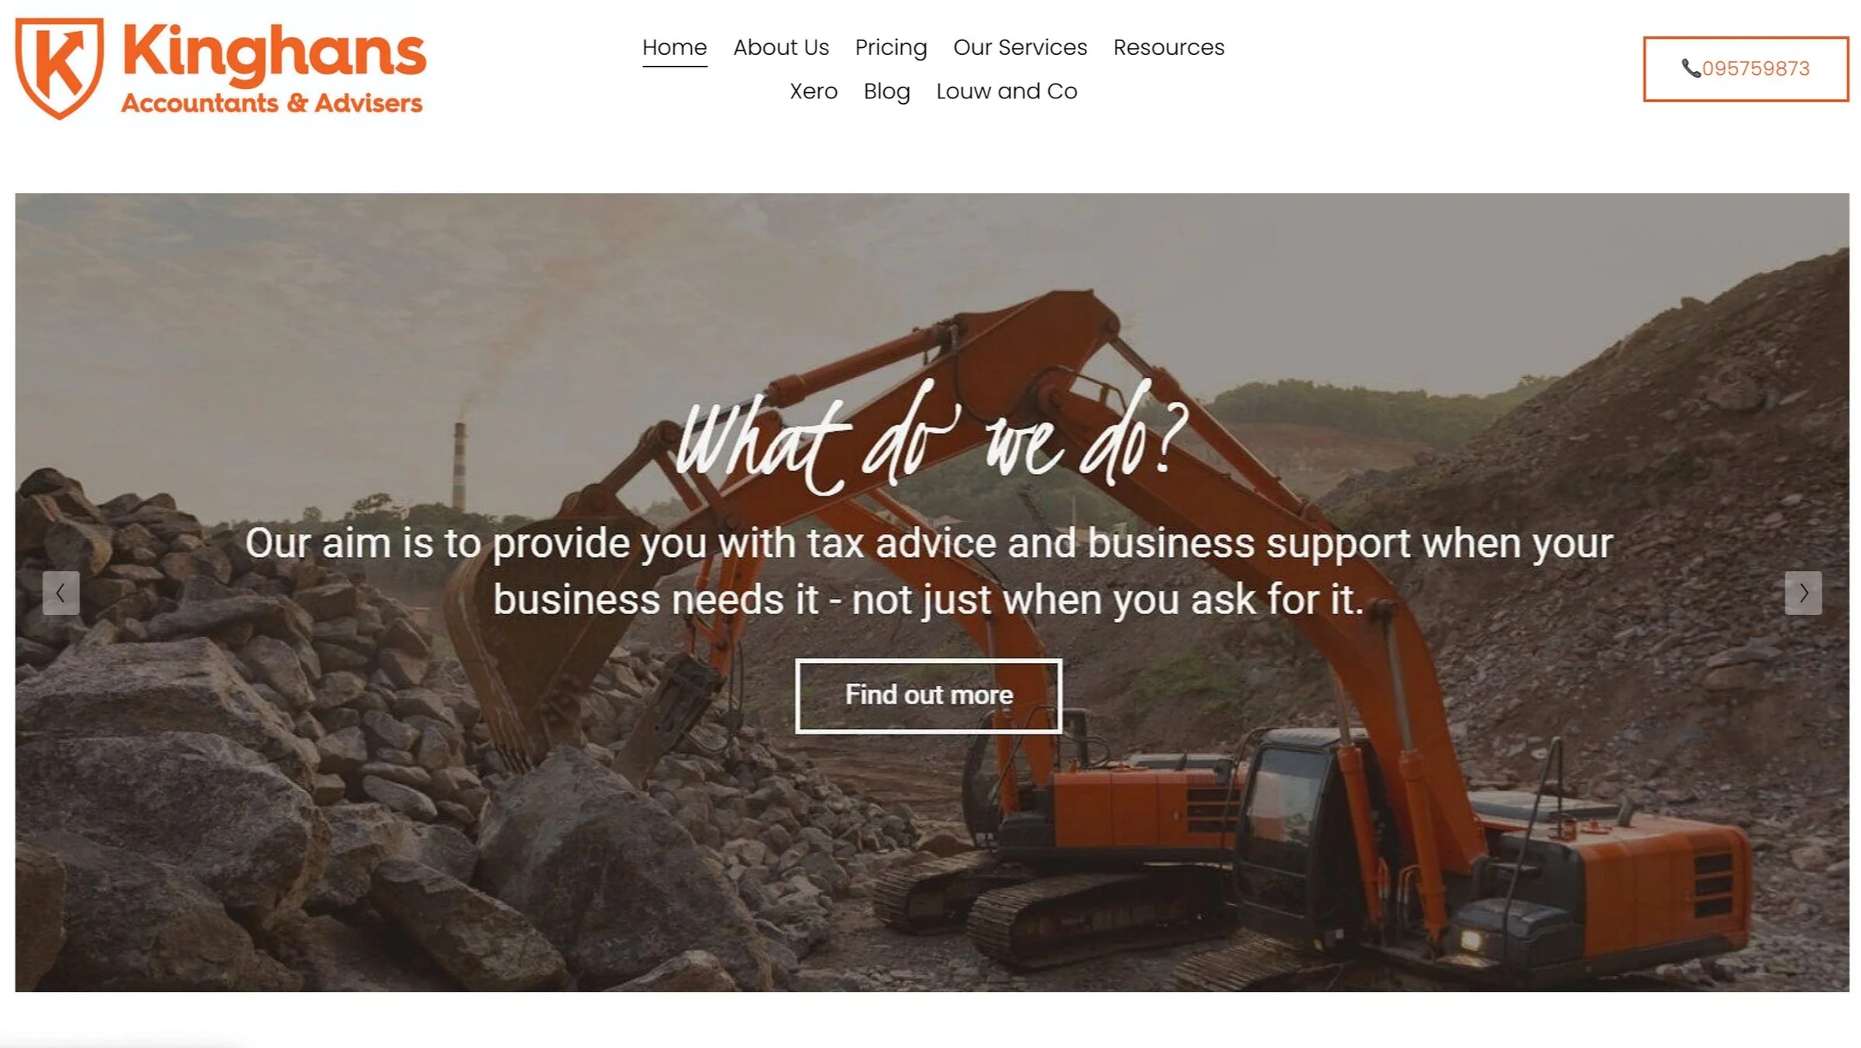
Task: Call 095759873 via phone button
Action: pyautogui.click(x=1746, y=69)
